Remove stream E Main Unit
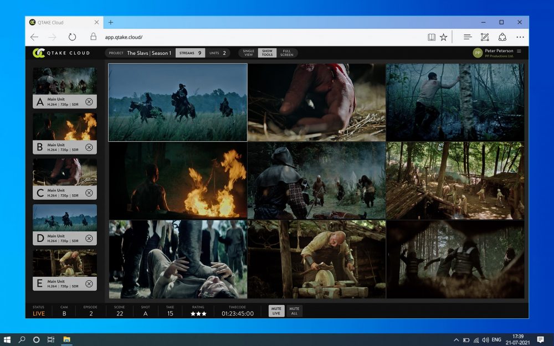This screenshot has height=346, width=554. click(x=89, y=284)
